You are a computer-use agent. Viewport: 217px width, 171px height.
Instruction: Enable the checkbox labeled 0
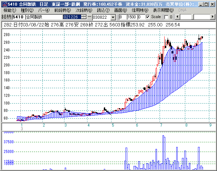(167, 17)
